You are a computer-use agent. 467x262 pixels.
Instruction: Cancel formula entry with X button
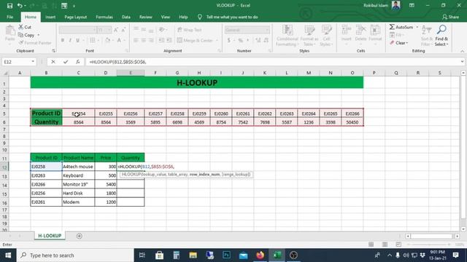click(x=53, y=62)
